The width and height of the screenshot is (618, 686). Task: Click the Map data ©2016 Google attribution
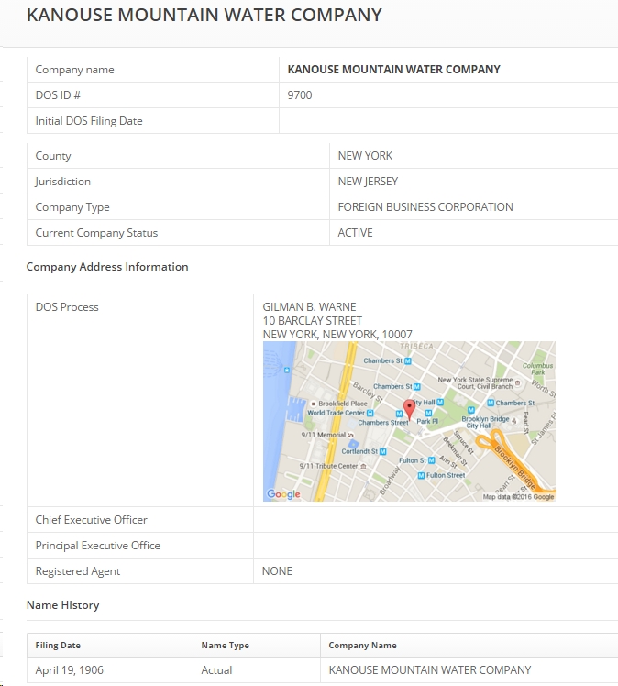[518, 497]
